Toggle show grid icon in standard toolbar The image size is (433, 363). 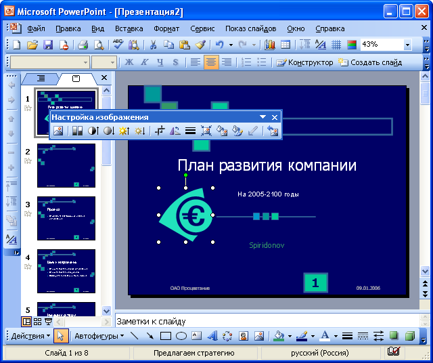[x=336, y=45]
